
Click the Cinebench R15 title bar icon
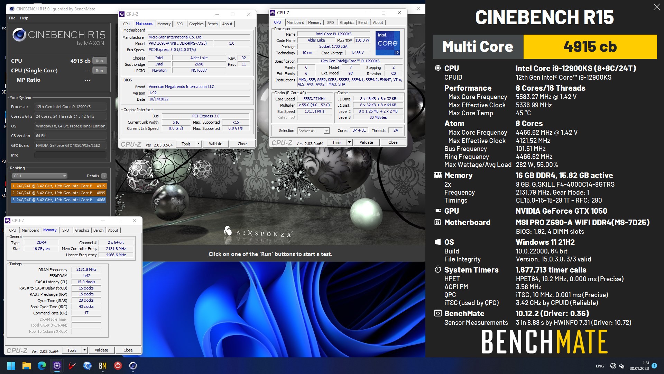click(x=11, y=9)
